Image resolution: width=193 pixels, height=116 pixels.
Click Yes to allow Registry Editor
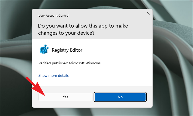point(65,97)
